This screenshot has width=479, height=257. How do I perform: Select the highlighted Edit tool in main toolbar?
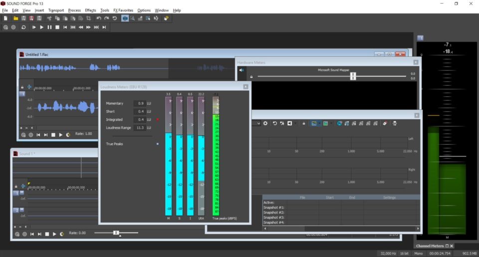pos(125,18)
